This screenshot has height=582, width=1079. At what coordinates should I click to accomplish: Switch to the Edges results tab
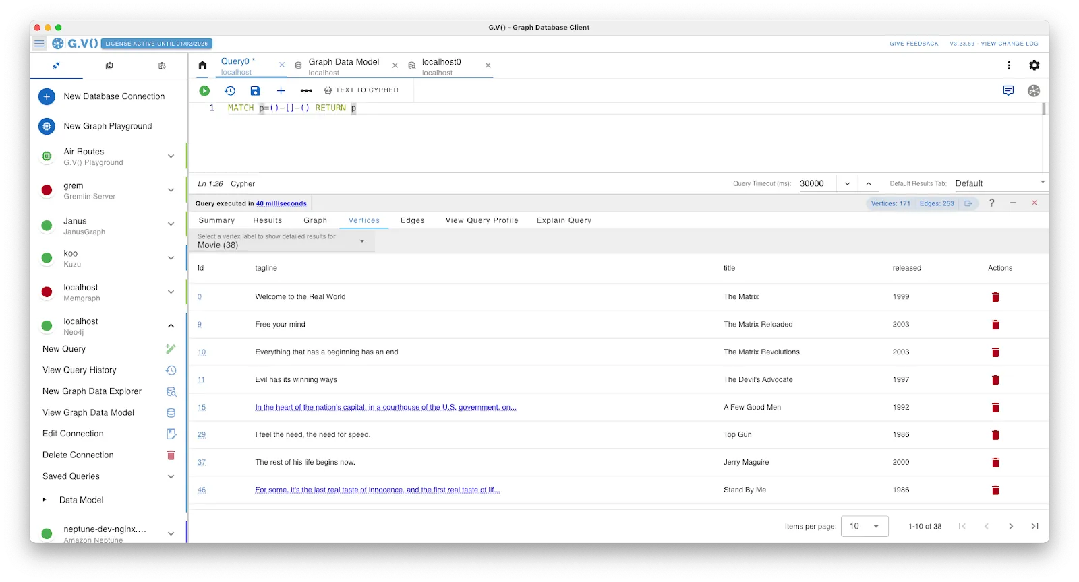point(412,220)
